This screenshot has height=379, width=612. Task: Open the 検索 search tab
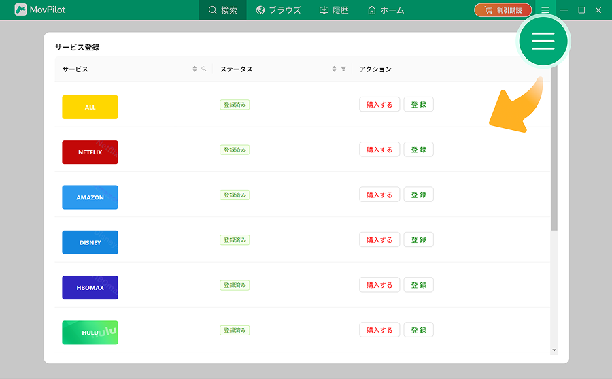click(222, 10)
